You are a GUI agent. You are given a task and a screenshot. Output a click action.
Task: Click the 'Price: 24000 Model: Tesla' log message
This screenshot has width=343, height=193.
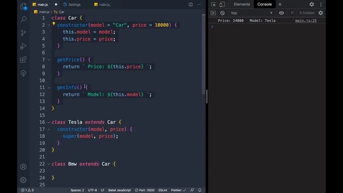247,20
